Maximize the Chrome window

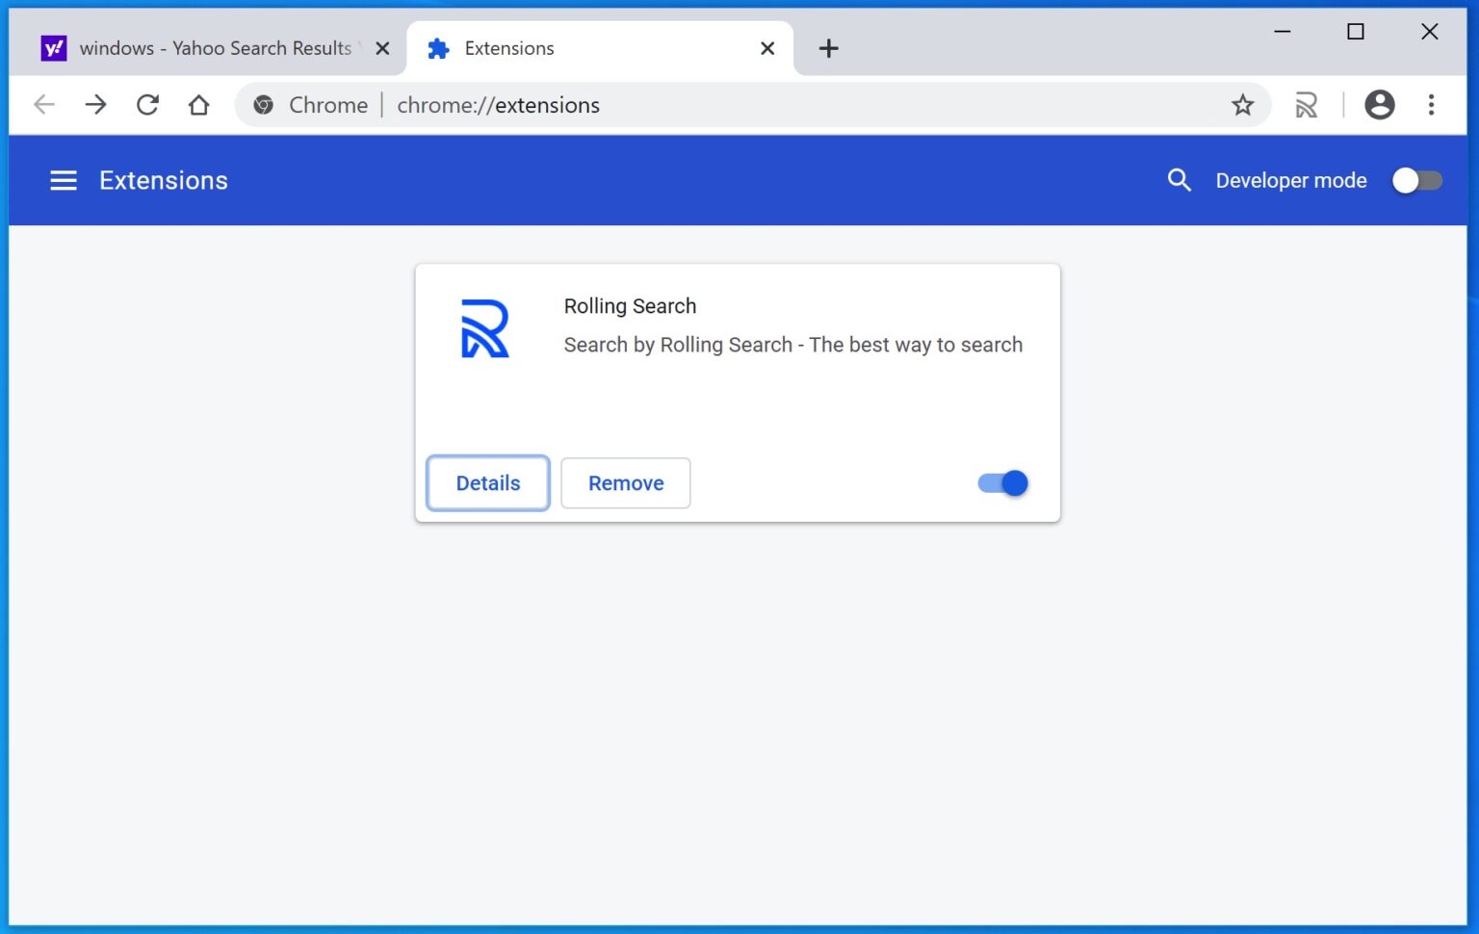[x=1356, y=32]
